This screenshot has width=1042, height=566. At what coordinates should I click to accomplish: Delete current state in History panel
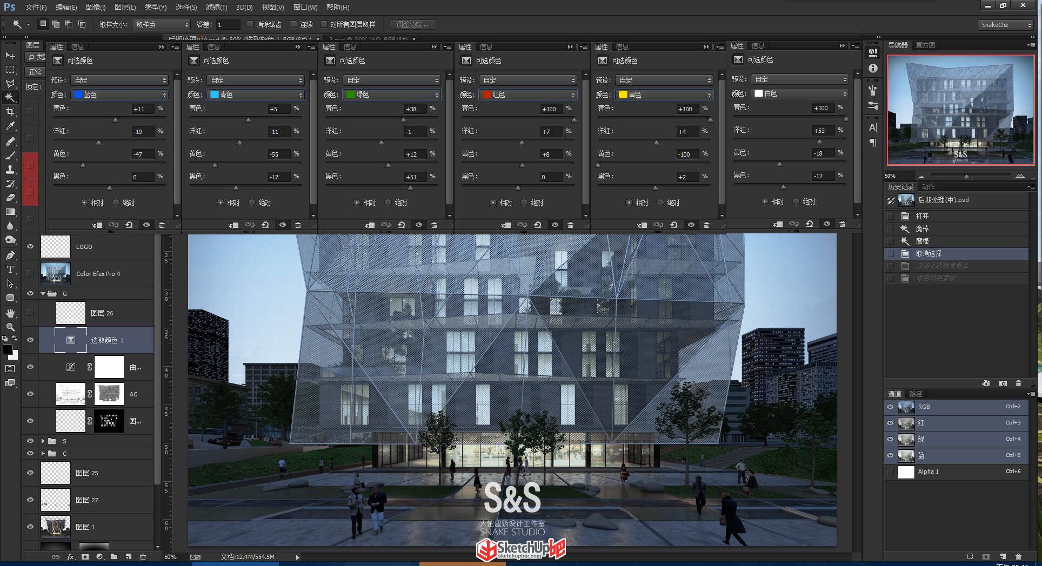1019,383
